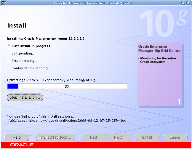Open the Help button
The width and height of the screenshot is (192, 149).
17,137
